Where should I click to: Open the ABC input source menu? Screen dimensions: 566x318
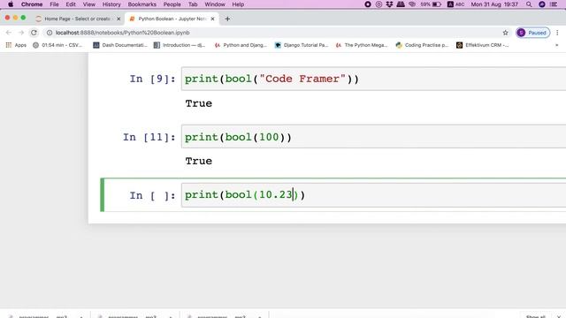tap(456, 4)
